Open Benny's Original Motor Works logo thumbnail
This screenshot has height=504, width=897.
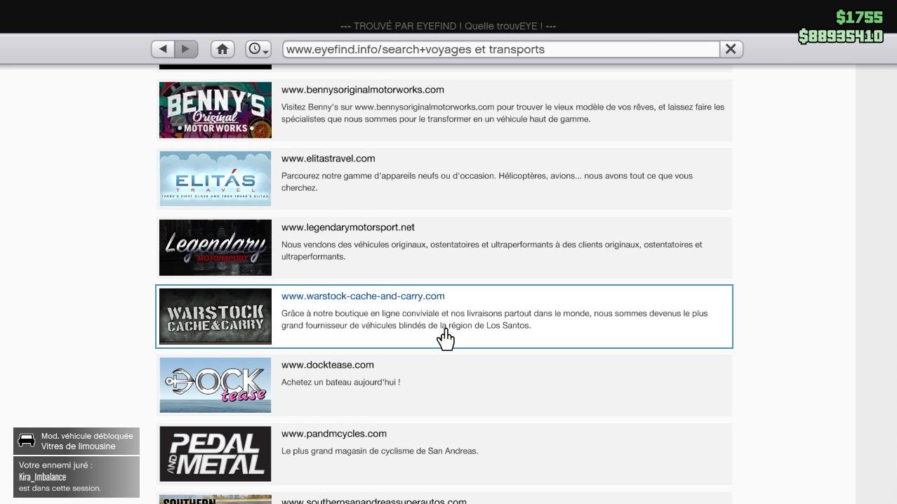click(x=215, y=110)
